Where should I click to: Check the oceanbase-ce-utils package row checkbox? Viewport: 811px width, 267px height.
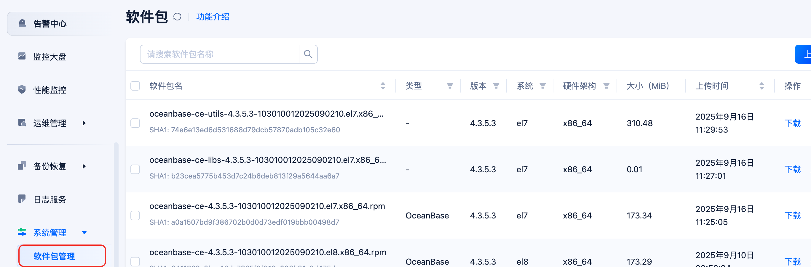(135, 123)
